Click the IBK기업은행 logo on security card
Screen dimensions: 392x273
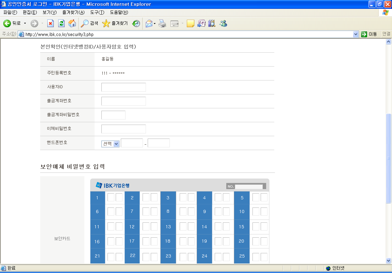pyautogui.click(x=113, y=185)
